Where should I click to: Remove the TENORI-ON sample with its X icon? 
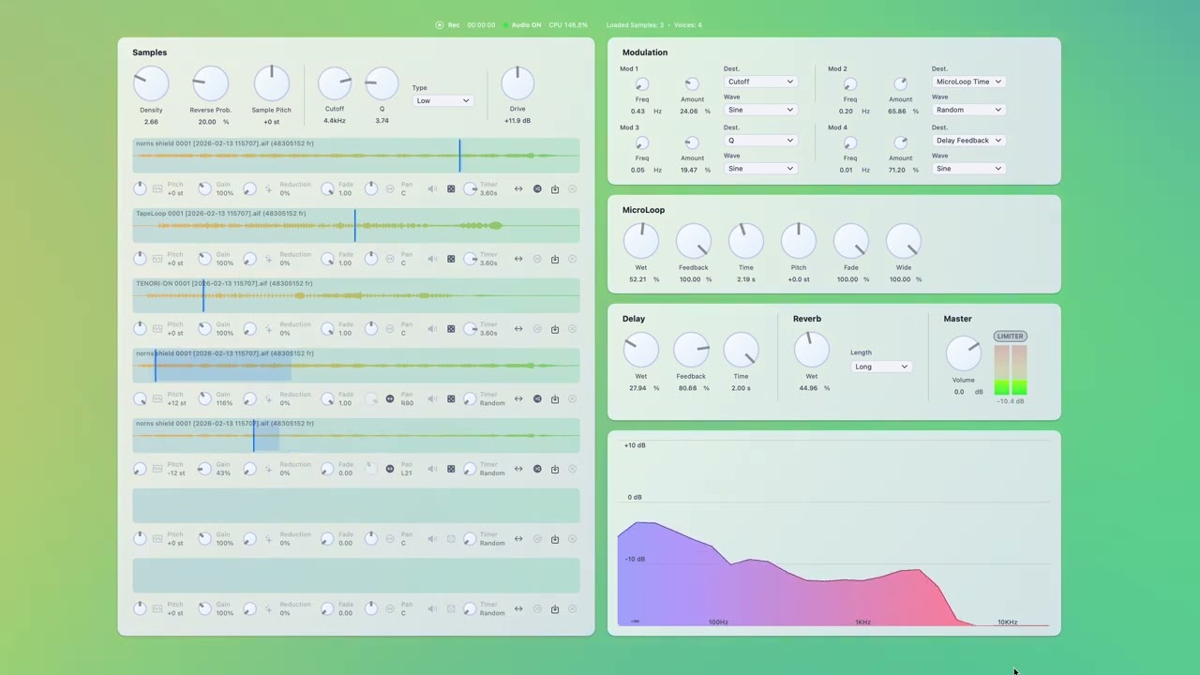tap(573, 329)
